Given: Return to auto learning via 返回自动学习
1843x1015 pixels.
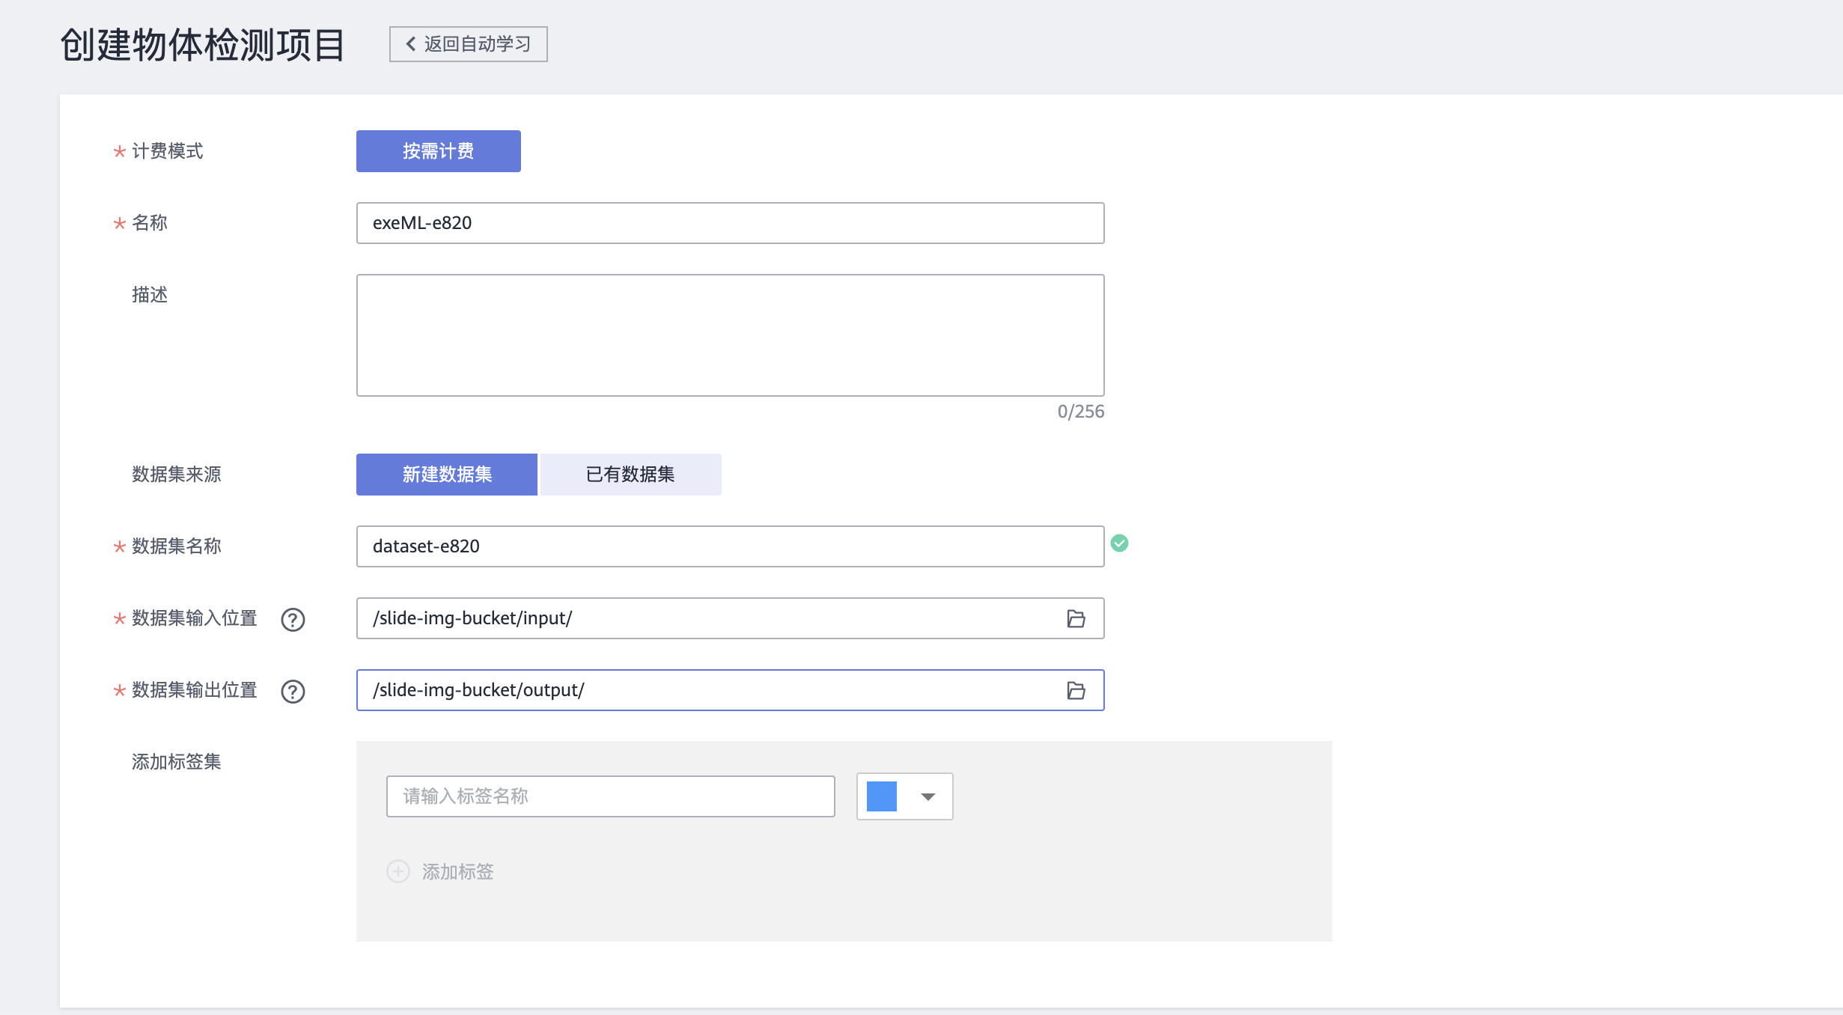Looking at the screenshot, I should click(x=477, y=44).
